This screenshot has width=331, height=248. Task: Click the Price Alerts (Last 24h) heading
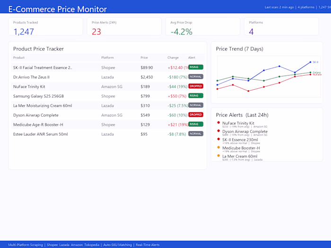(242, 115)
